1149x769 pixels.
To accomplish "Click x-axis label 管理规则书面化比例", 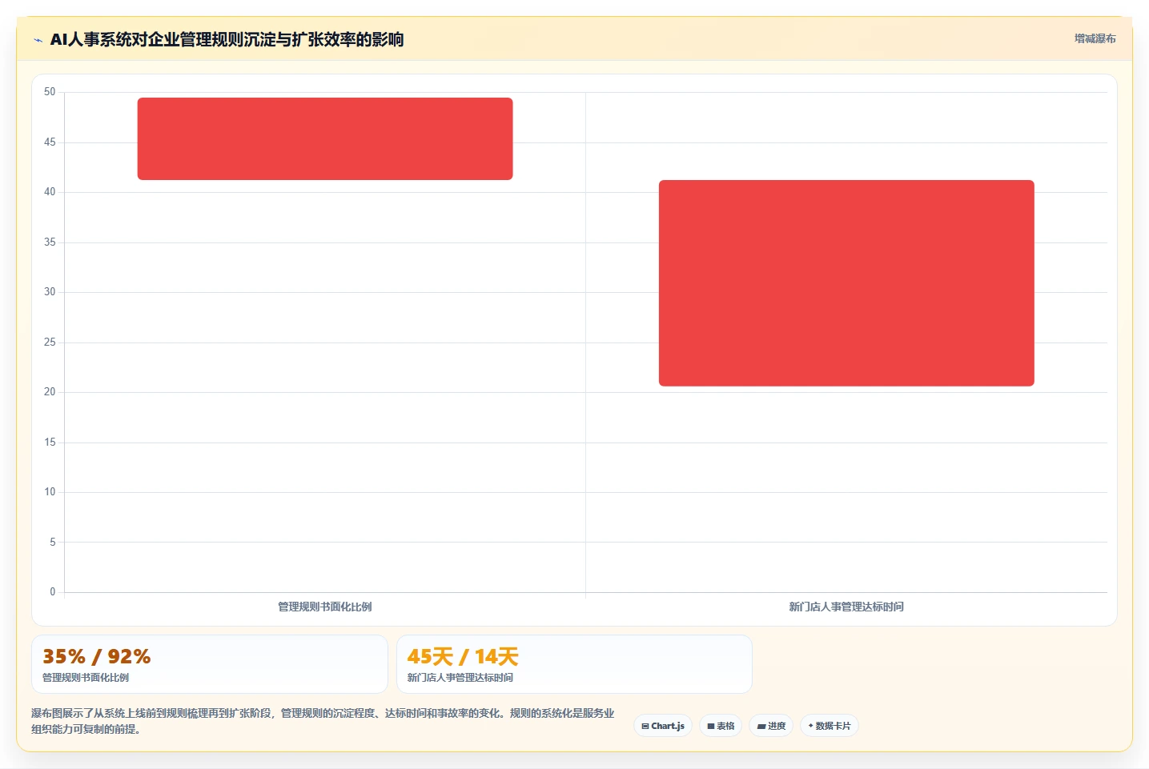I will pyautogui.click(x=325, y=607).
